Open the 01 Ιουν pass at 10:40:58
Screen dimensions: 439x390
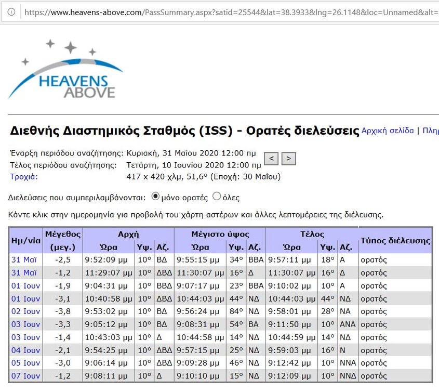25,298
